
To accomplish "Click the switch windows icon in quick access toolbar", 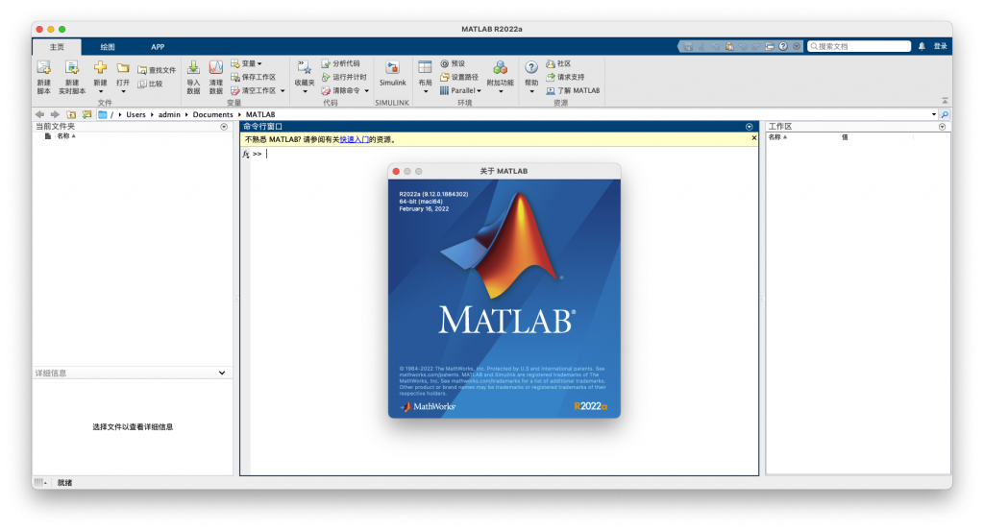I will (770, 46).
